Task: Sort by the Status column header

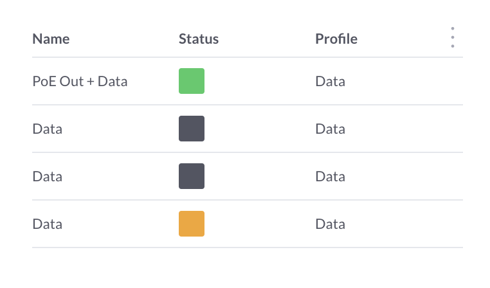Action: (199, 39)
